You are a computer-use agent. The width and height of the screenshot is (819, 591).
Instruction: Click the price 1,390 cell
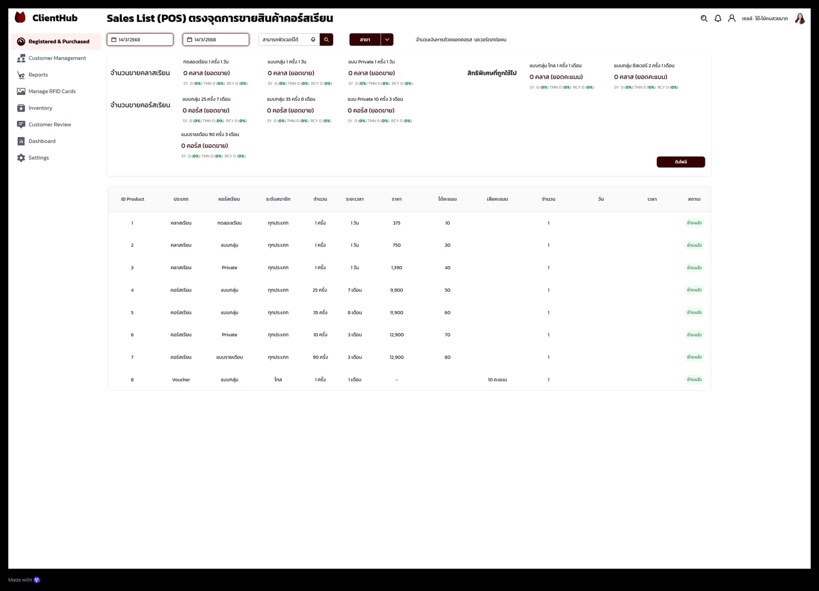(397, 268)
